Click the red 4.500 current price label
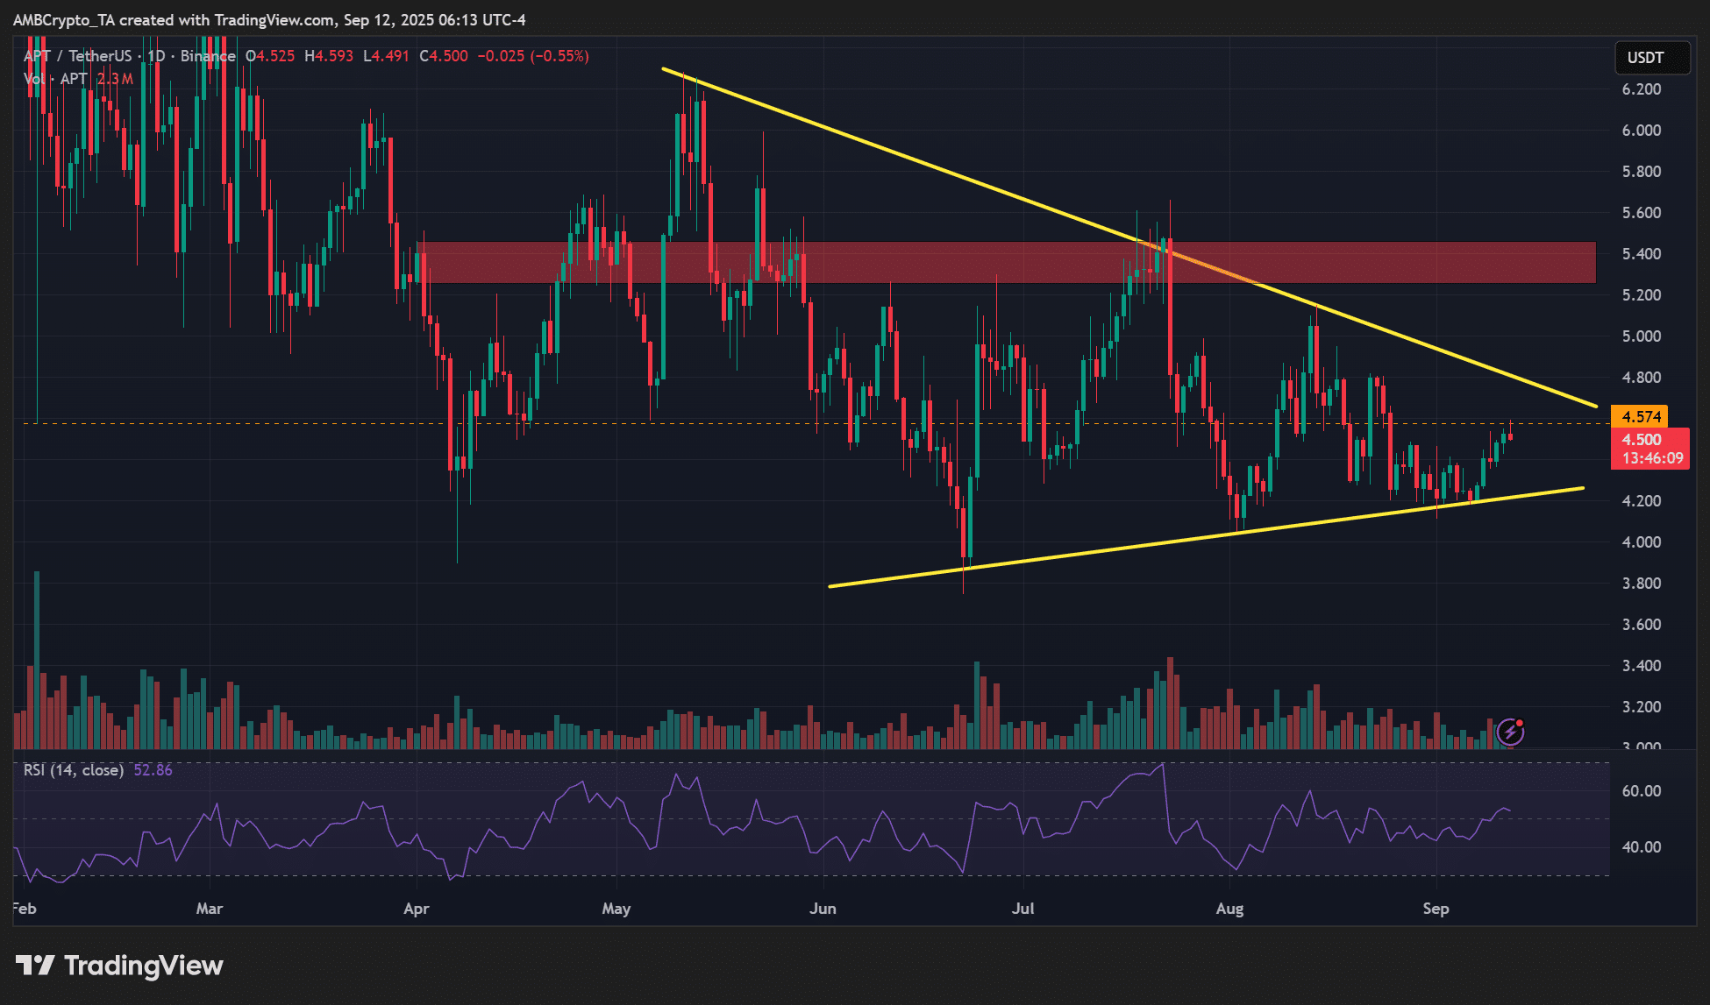The height and width of the screenshot is (1005, 1710). point(1642,440)
